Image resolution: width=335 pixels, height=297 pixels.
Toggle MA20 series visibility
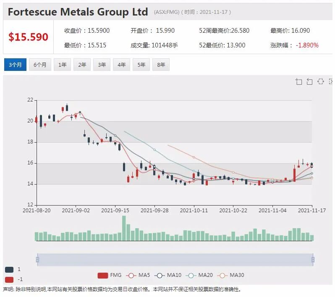coord(199,275)
